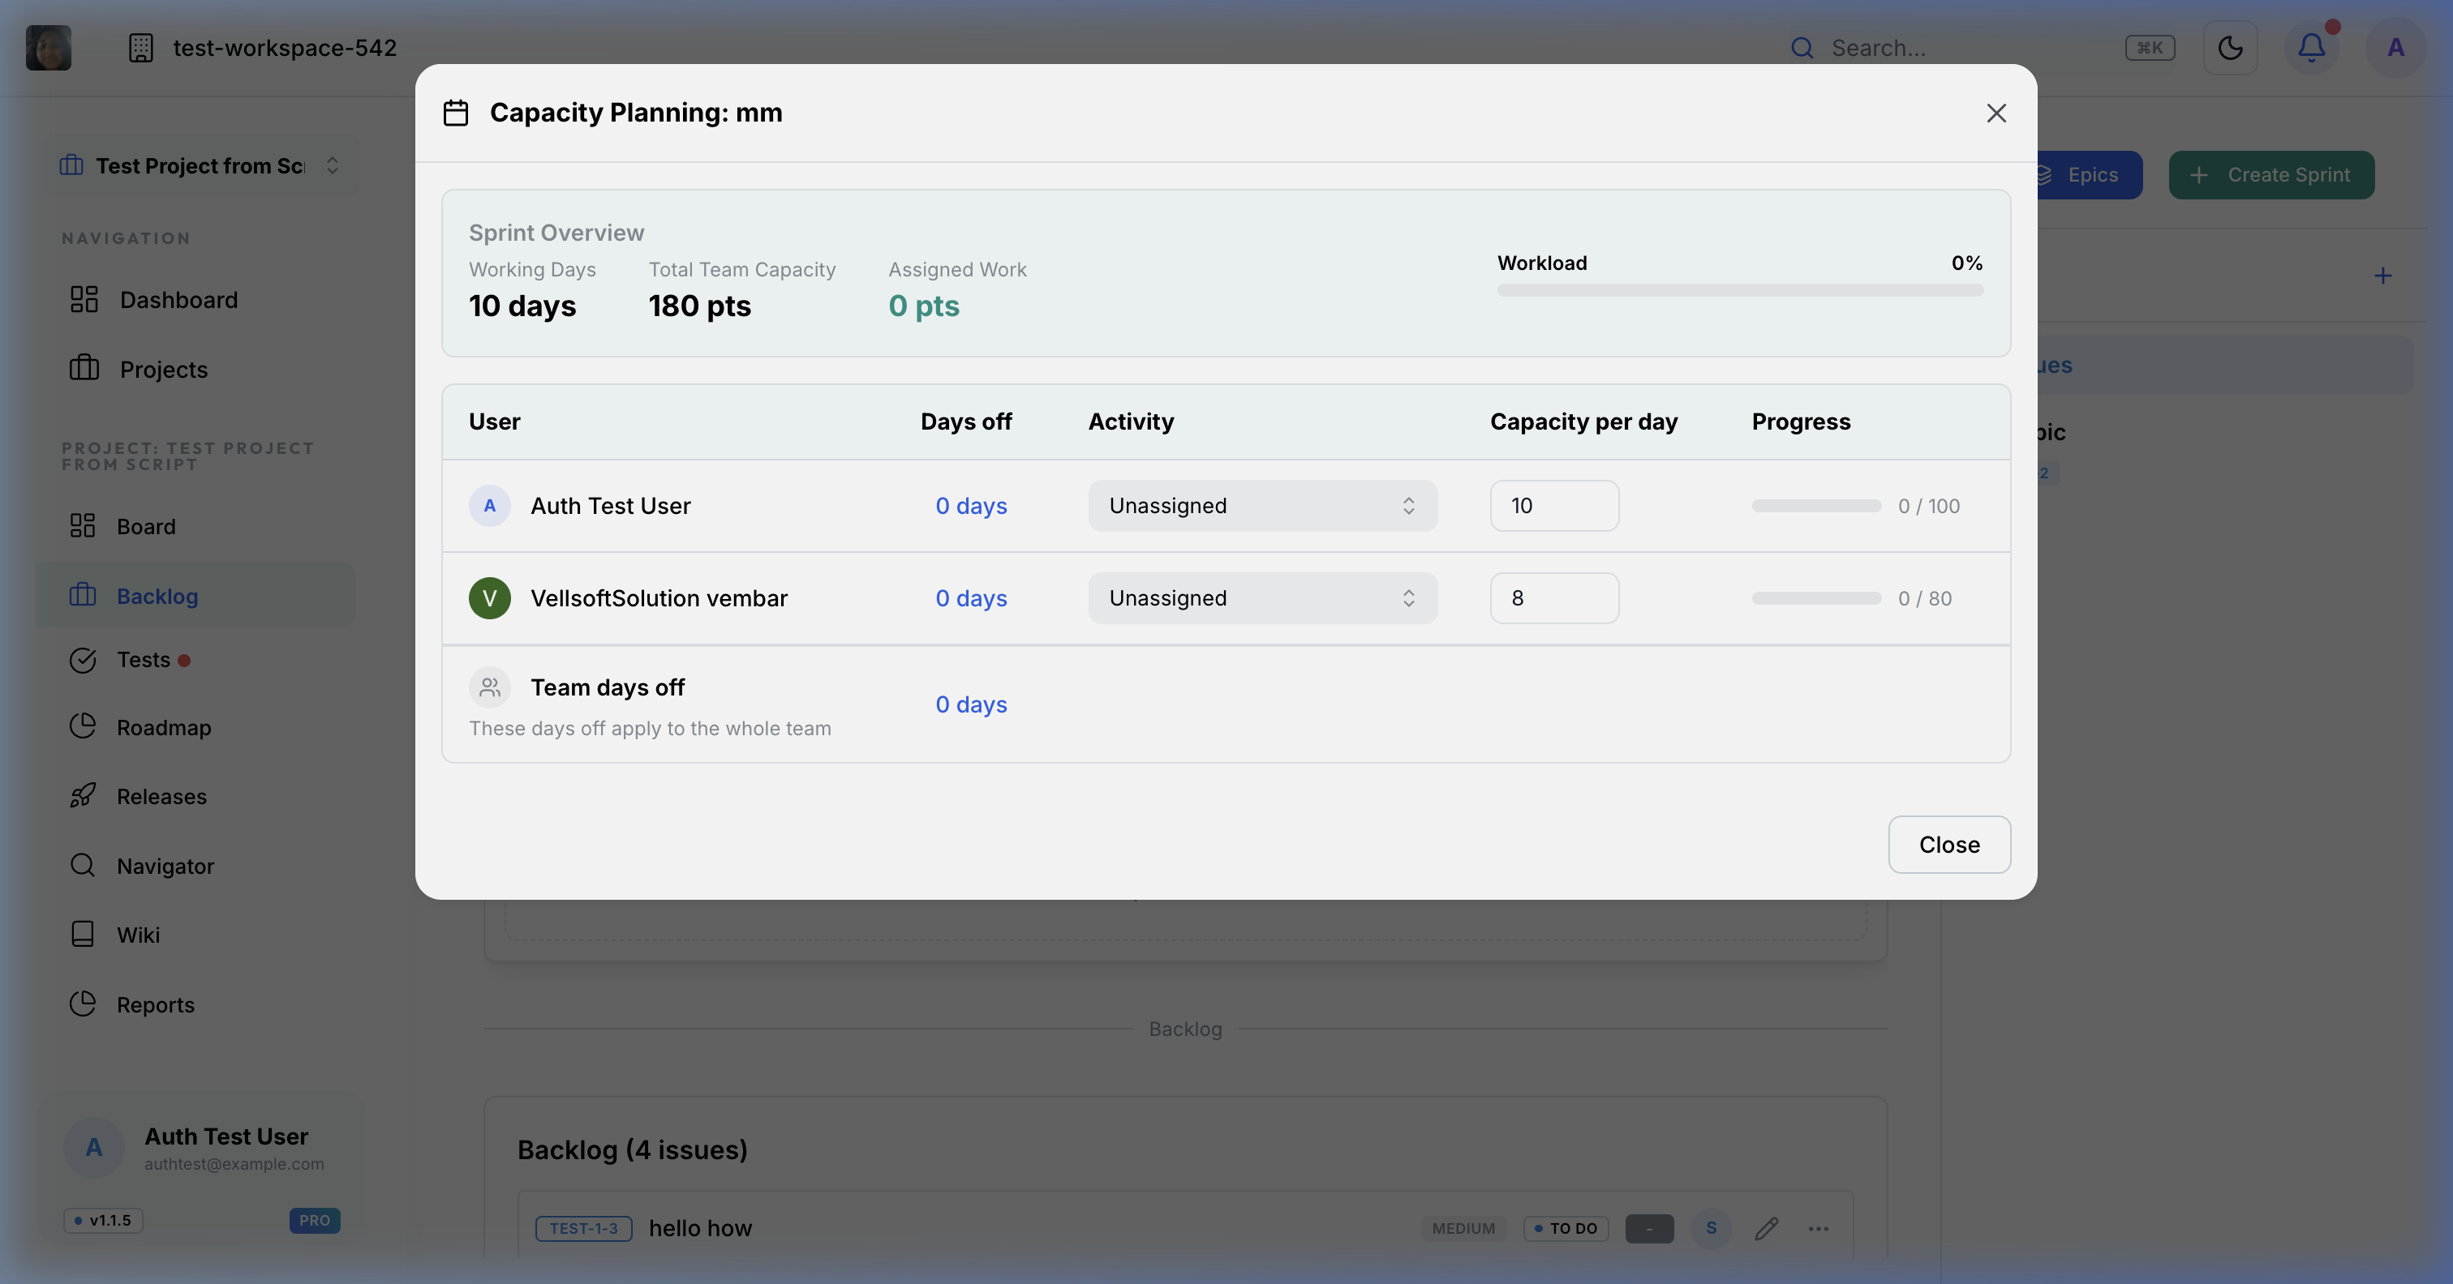
Task: Open more options for hello how issue
Action: click(x=1818, y=1229)
